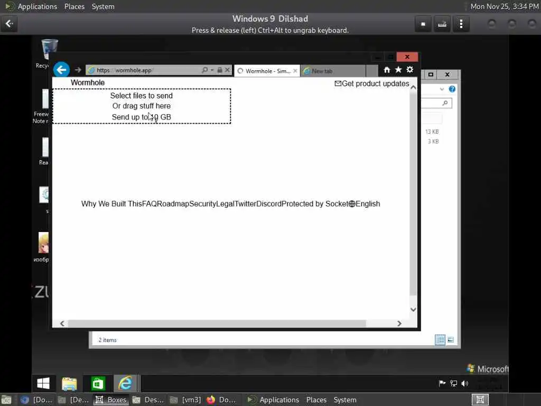Click the Explorer window search box
The width and height of the screenshot is (541, 406).
(x=436, y=103)
